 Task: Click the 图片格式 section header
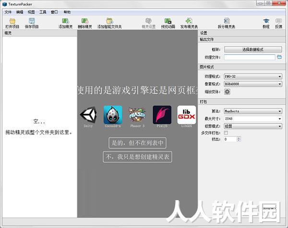click(242, 67)
